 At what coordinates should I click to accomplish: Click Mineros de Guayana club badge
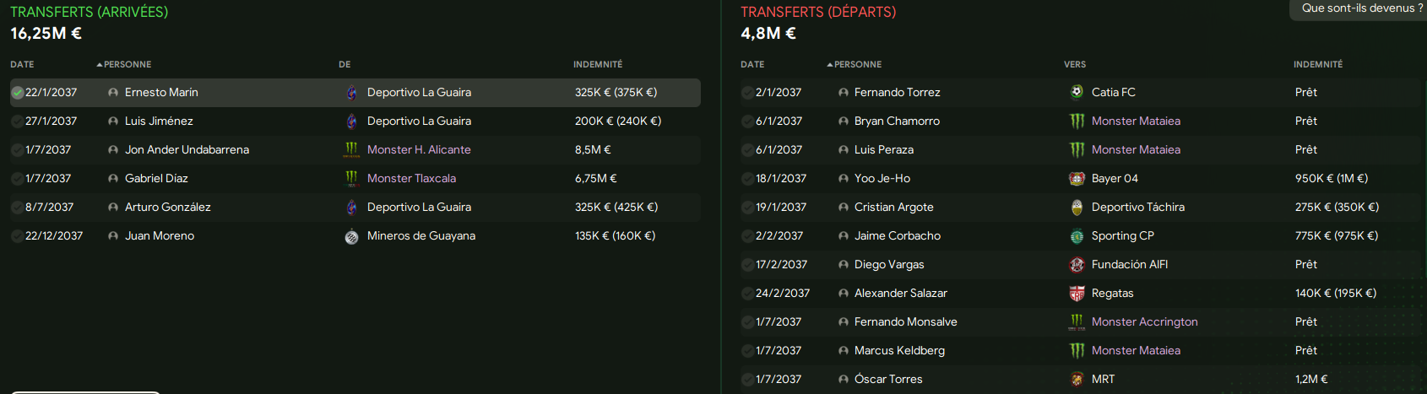point(351,236)
